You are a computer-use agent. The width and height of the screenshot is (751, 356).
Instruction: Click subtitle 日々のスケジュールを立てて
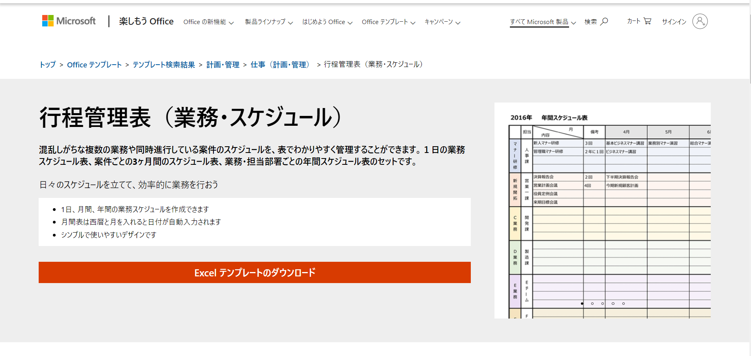[x=129, y=185]
